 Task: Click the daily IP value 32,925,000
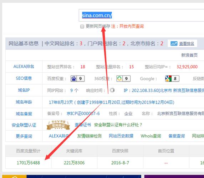pos(187,67)
